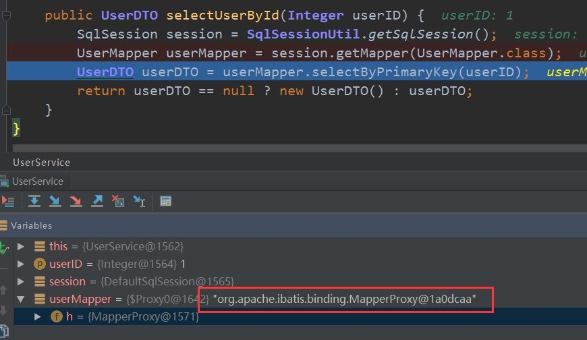The width and height of the screenshot is (587, 340).
Task: Click the down arrow in Variables sidebar
Action: pyautogui.click(x=4, y=310)
